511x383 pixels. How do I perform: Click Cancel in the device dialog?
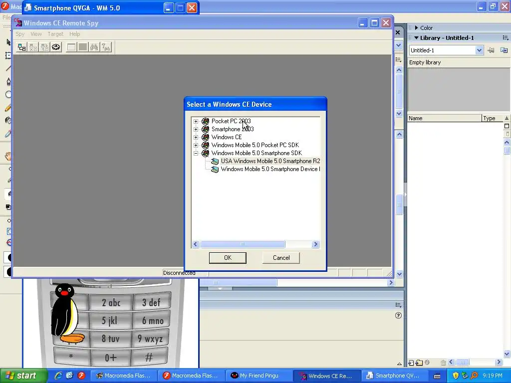click(x=281, y=258)
